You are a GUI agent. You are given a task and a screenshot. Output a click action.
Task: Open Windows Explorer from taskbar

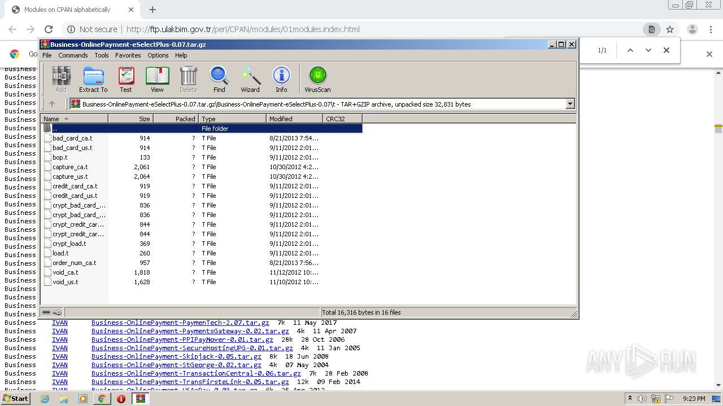(x=64, y=399)
